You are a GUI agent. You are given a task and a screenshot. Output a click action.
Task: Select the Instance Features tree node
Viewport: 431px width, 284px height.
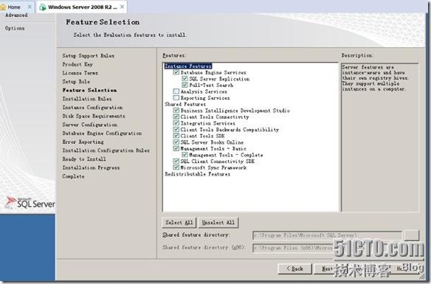click(x=188, y=66)
